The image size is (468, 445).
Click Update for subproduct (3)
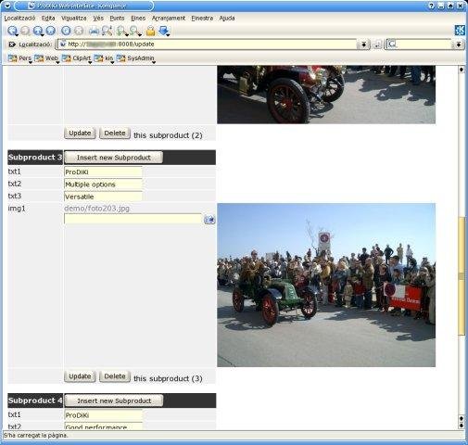click(x=80, y=376)
